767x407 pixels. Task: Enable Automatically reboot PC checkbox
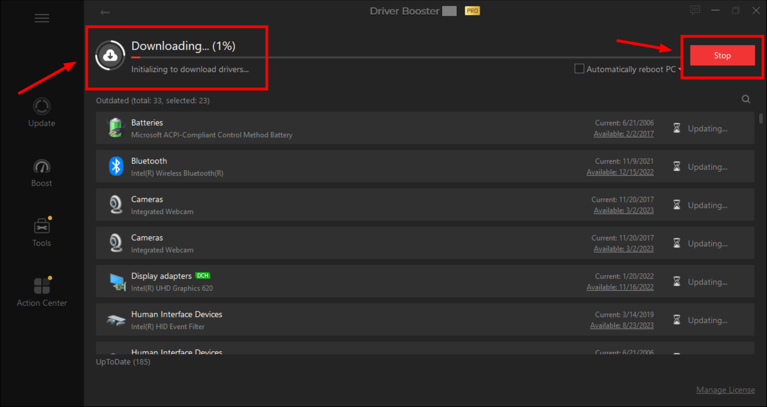click(579, 69)
